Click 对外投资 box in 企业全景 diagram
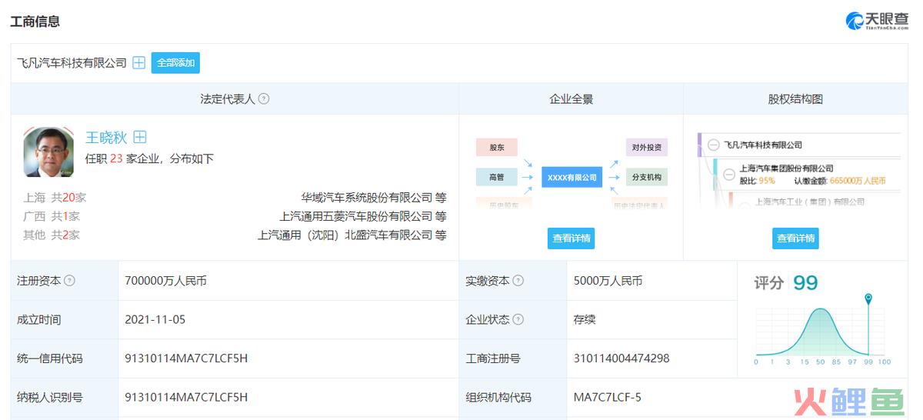 coord(647,147)
